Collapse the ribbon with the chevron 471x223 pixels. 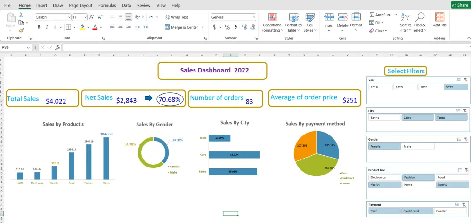(468, 38)
